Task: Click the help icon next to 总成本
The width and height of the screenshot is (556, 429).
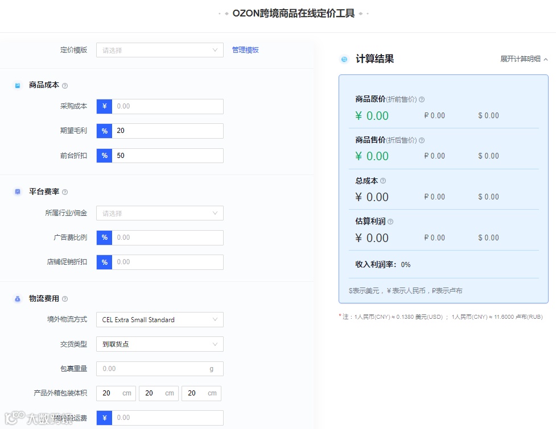Action: coord(383,181)
